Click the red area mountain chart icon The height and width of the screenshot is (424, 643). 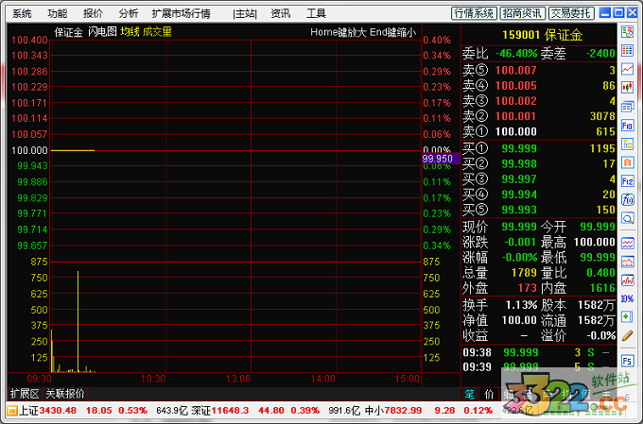pos(628,262)
